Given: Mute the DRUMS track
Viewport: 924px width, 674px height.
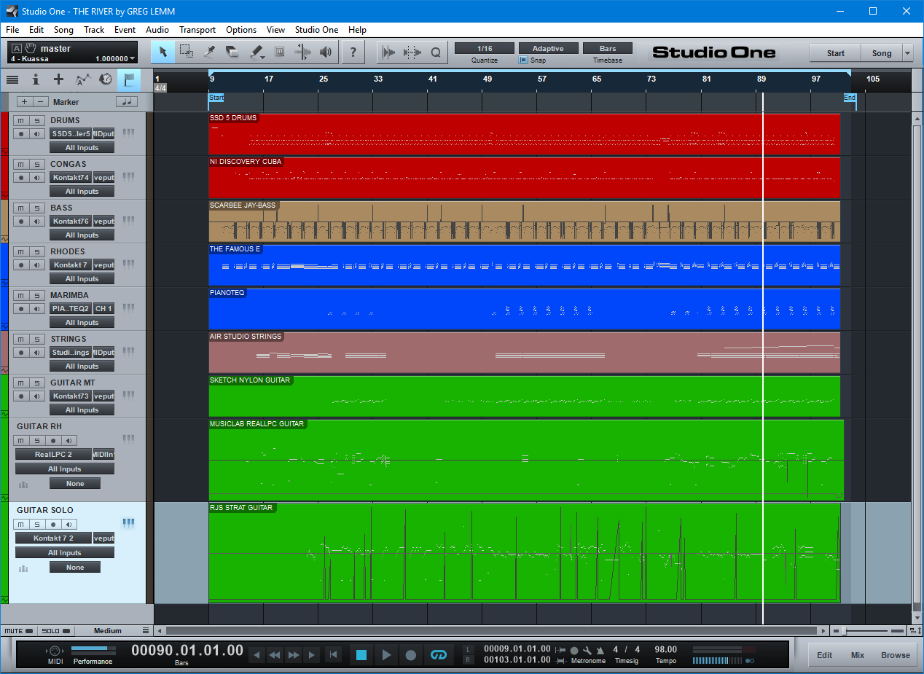Looking at the screenshot, I should coord(22,120).
